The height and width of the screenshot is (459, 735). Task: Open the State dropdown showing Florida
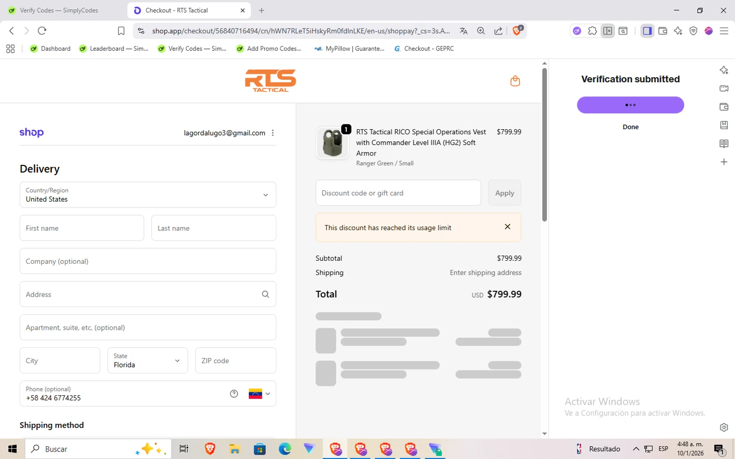pyautogui.click(x=147, y=361)
